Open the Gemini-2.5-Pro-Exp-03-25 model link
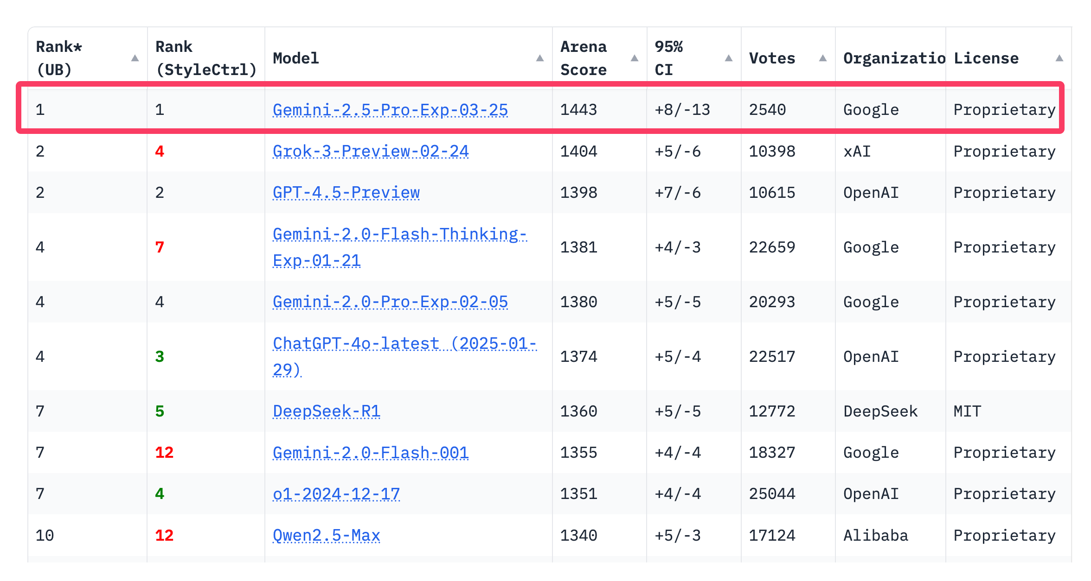This screenshot has height=581, width=1091. click(x=390, y=110)
